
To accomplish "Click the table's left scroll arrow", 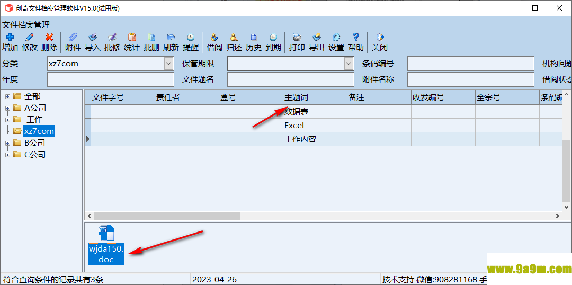I will 88,216.
